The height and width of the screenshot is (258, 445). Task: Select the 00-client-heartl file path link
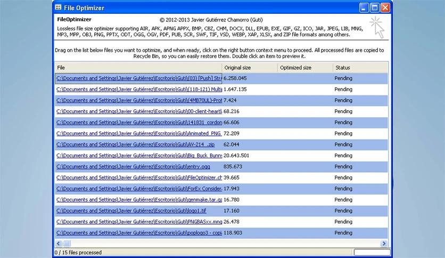[139, 111]
